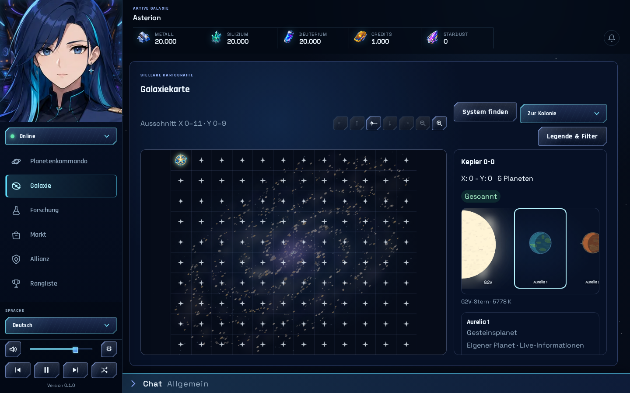The height and width of the screenshot is (393, 630).
Task: Center the galaxy map view
Action: (x=373, y=123)
